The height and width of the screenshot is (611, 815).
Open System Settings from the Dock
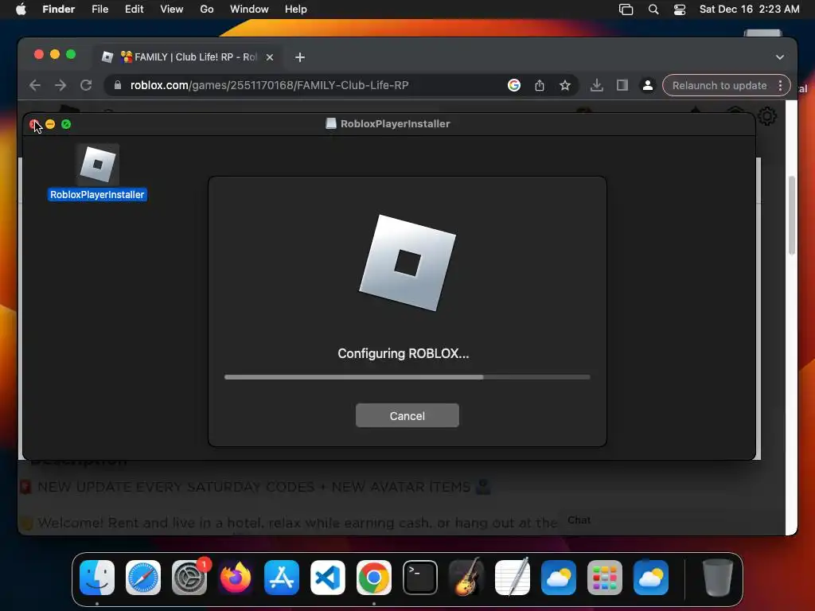point(189,578)
